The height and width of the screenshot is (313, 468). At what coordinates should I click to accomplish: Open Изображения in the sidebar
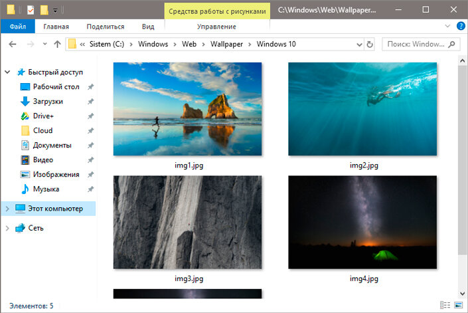coord(56,174)
